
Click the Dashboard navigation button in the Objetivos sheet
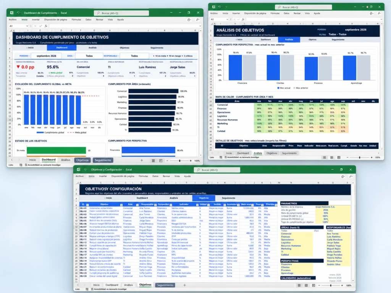pyautogui.click(x=142, y=198)
